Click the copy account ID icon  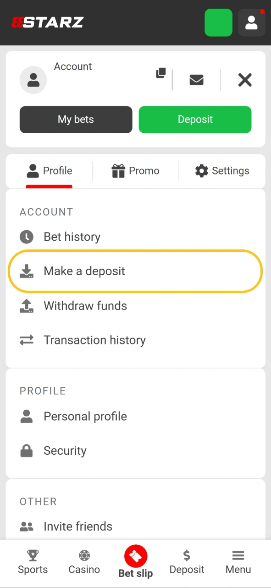click(x=160, y=73)
